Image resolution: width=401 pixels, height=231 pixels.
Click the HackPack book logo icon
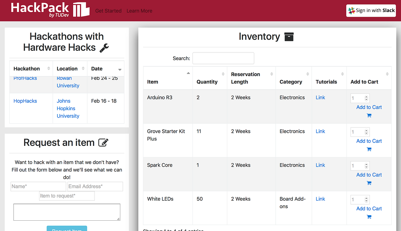click(x=81, y=10)
